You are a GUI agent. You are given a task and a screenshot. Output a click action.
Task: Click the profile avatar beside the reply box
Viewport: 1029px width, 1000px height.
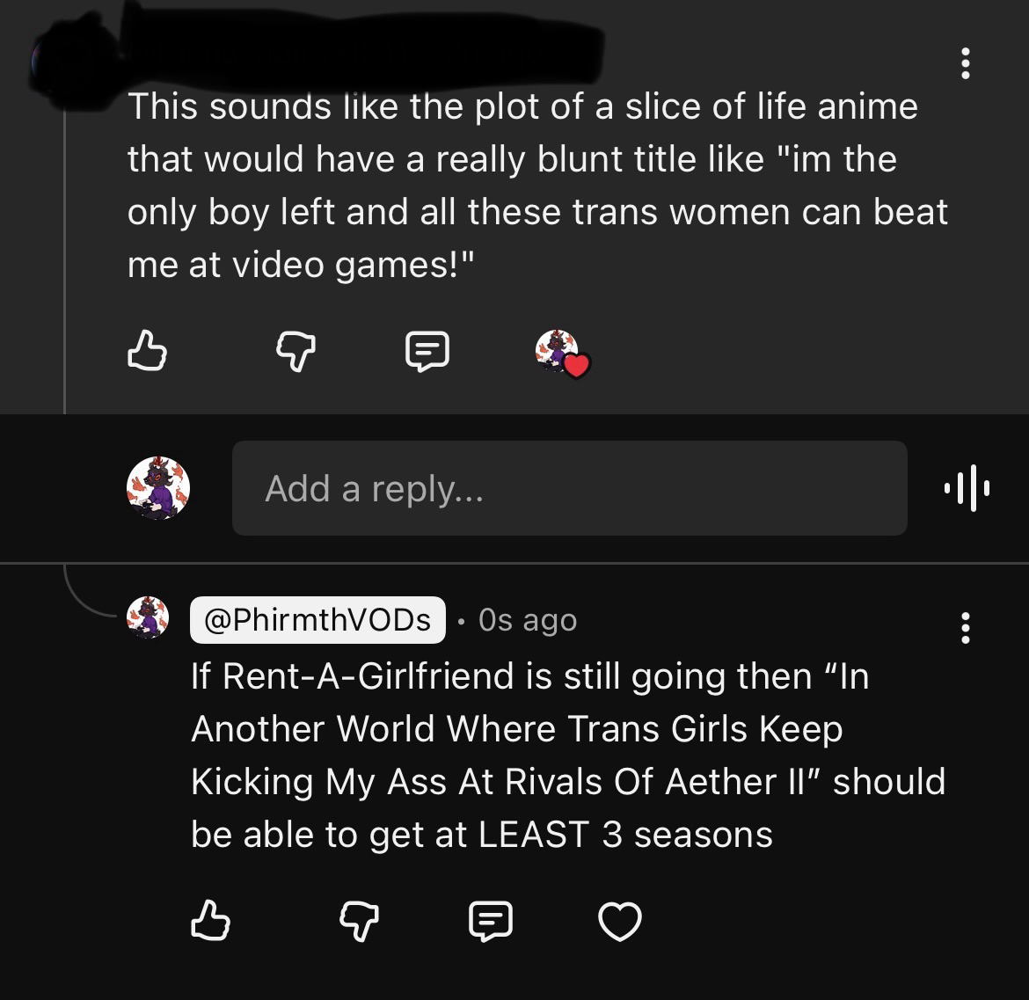158,488
